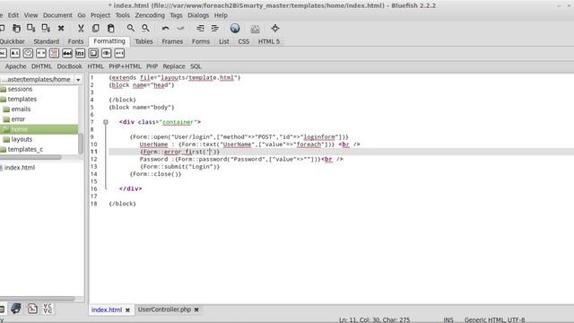
Task: Click the ins formatting icon
Action: (x=80, y=54)
